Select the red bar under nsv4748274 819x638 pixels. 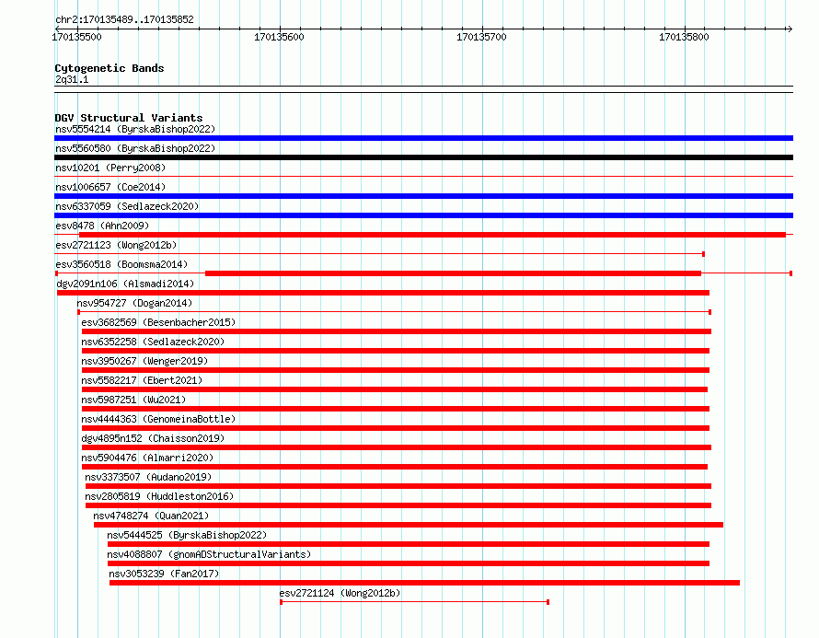[x=409, y=525]
